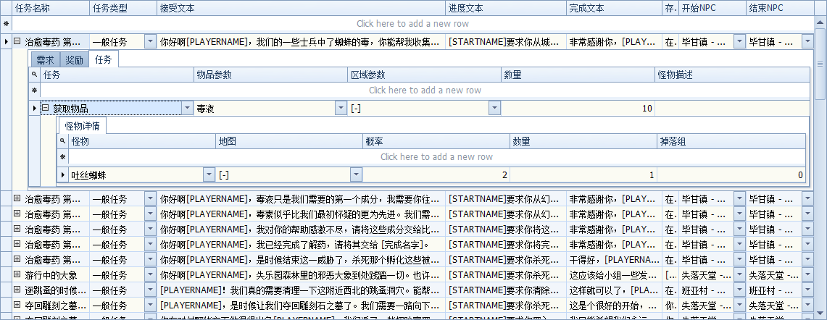
Task: Open task type dropdown for 获取物品
Action: pyautogui.click(x=186, y=108)
